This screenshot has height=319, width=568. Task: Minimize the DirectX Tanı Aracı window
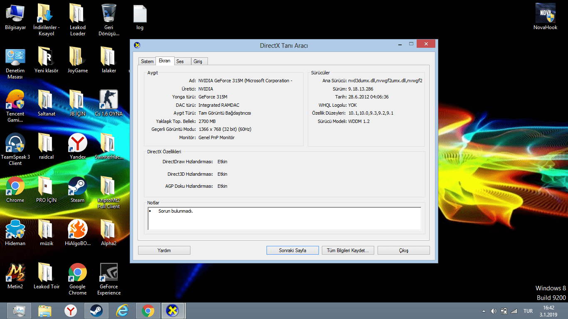tap(400, 44)
